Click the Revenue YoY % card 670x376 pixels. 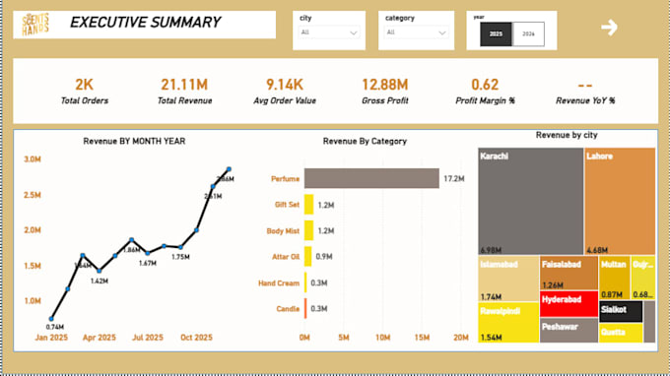pos(585,92)
